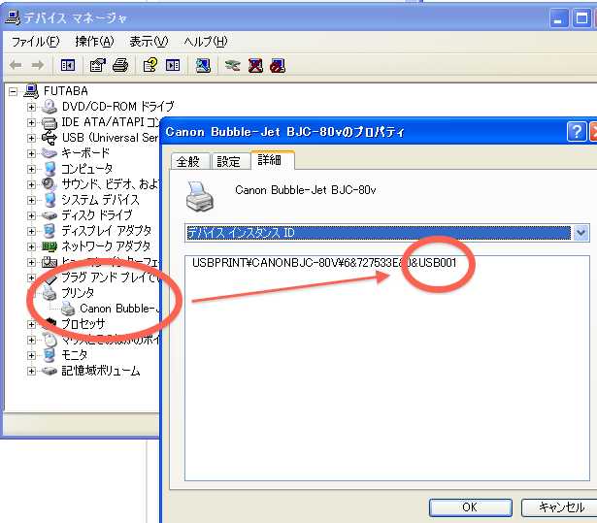
Task: Expand the DVD/CD-ROM ドライブ node
Action: (31, 107)
